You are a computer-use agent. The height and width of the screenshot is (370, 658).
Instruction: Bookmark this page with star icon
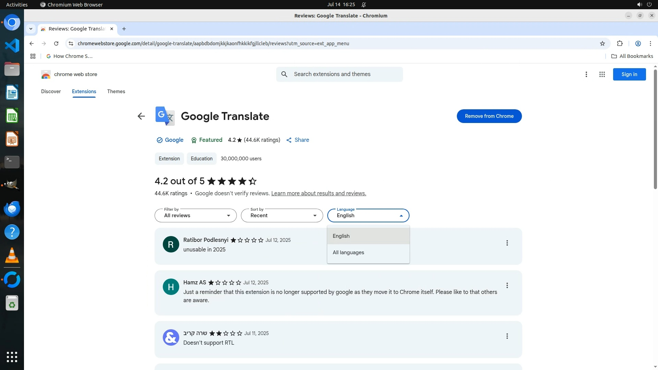[602, 44]
